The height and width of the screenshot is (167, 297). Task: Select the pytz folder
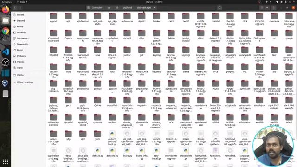68,102
